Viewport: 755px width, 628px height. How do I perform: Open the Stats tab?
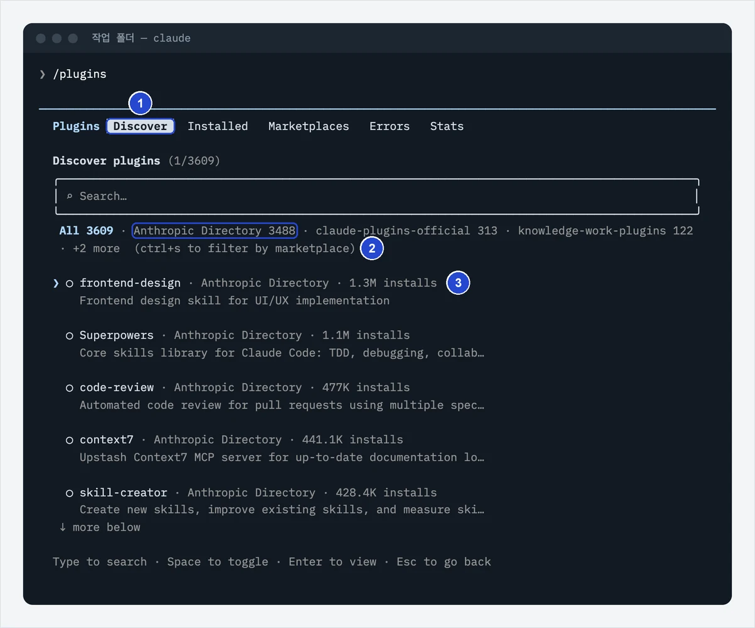pos(447,126)
